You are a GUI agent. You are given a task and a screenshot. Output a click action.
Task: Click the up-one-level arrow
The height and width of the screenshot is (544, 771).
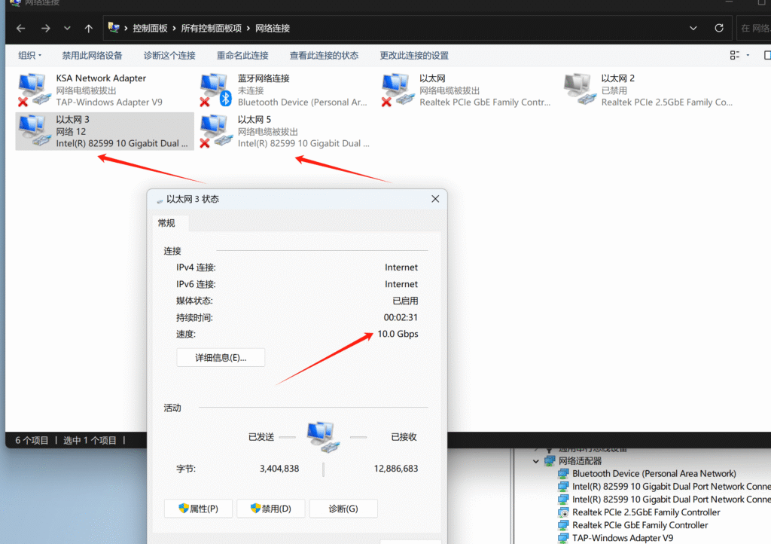[x=89, y=29]
